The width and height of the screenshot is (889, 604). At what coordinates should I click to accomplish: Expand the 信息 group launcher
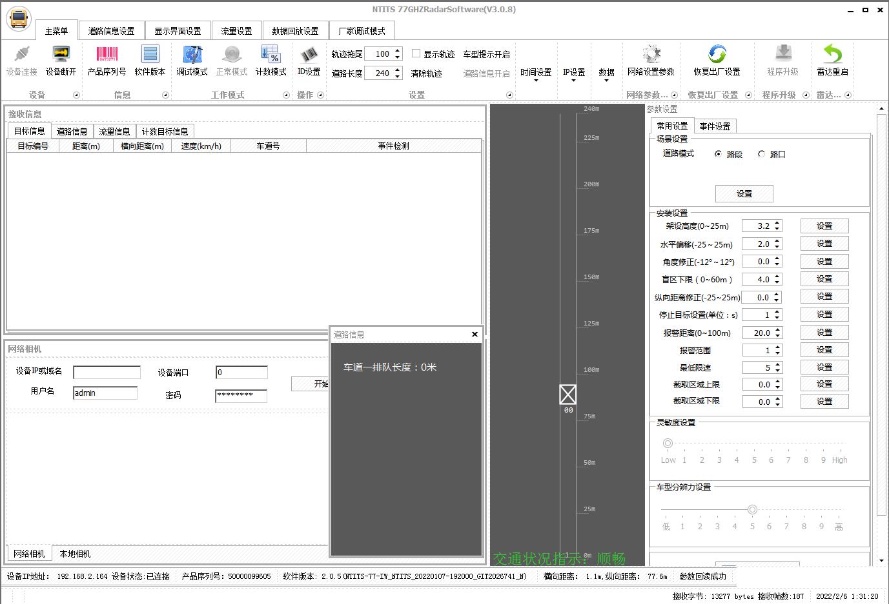tap(165, 95)
